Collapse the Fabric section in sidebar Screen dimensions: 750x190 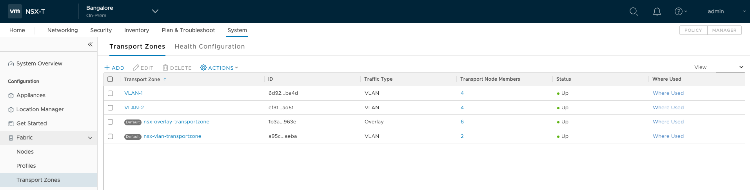(90, 138)
